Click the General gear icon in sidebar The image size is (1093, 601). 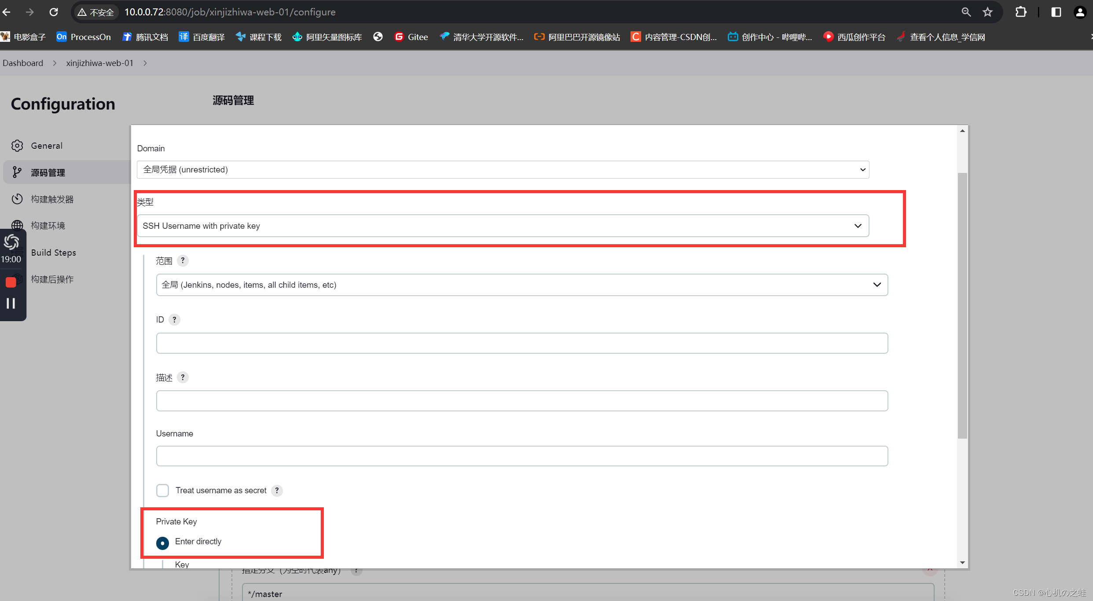click(17, 146)
